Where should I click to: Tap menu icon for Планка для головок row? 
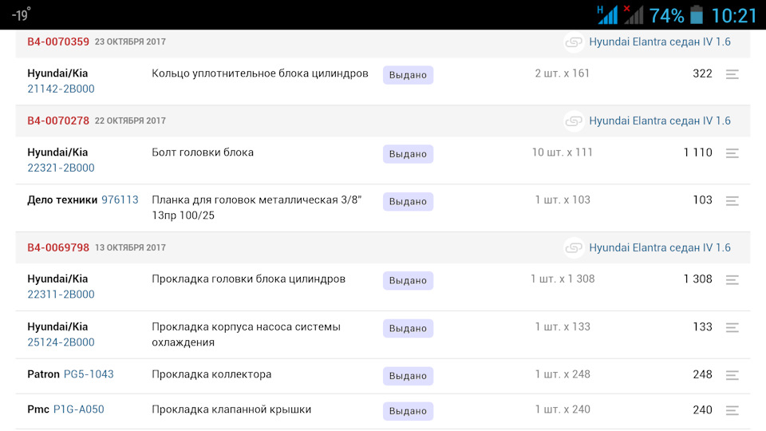point(732,201)
